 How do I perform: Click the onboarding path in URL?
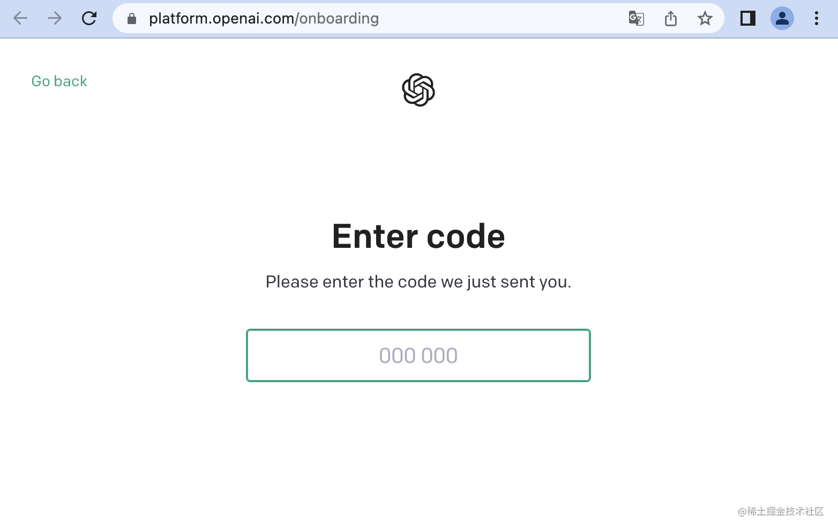pos(339,19)
